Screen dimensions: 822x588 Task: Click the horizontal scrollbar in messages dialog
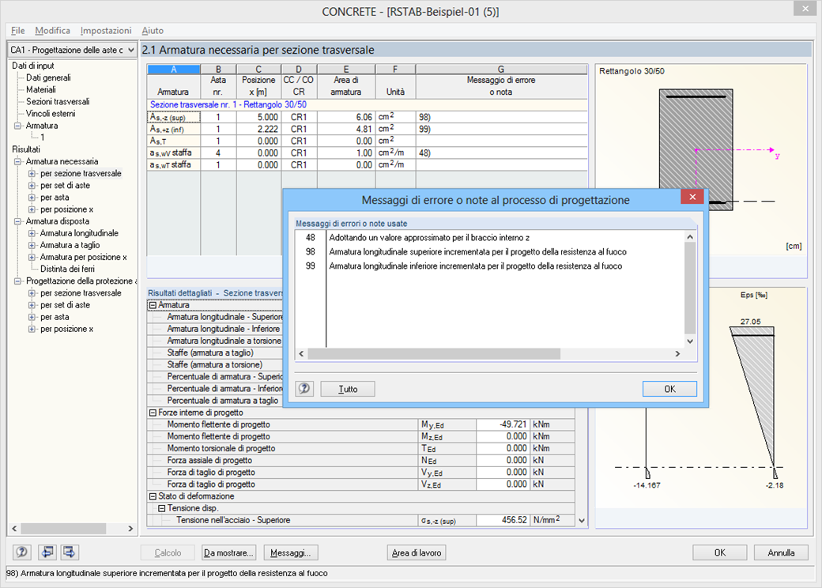tap(434, 354)
